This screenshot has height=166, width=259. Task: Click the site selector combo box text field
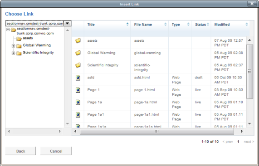pos(34,23)
